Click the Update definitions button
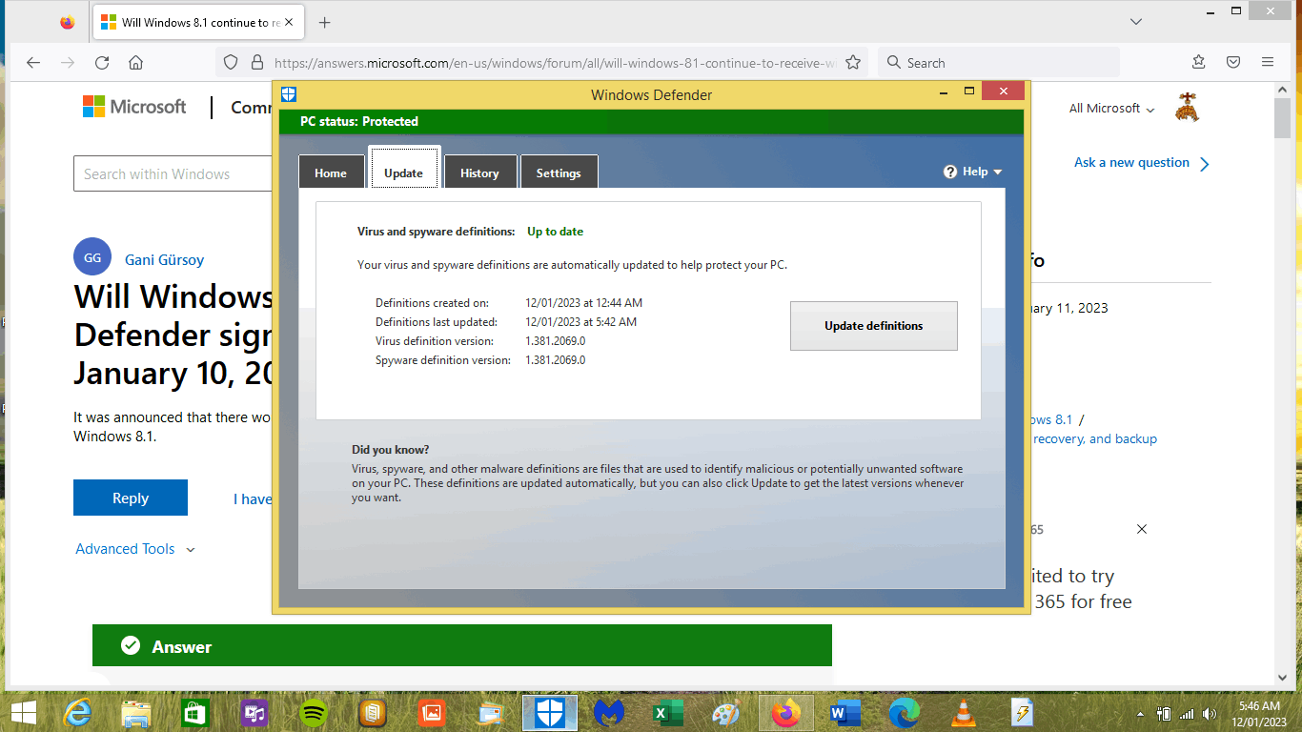 pos(874,326)
